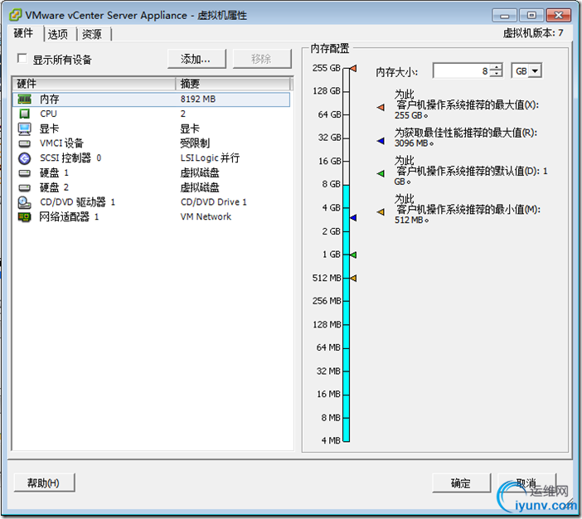Enable the 显示所有设备 checkbox

[x=22, y=59]
